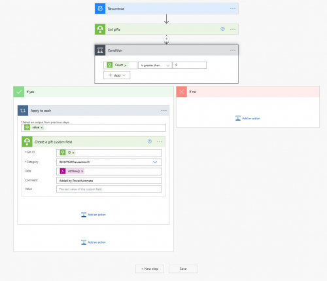Click the Recurrence clock icon
The width and height of the screenshot is (327, 281).
pos(100,9)
